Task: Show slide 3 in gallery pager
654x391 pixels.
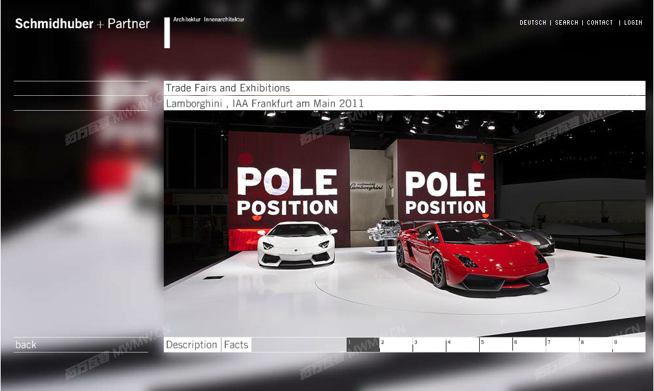Action: pyautogui.click(x=429, y=345)
